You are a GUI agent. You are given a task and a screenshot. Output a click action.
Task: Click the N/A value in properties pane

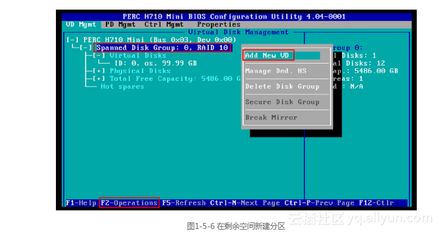coord(357,87)
